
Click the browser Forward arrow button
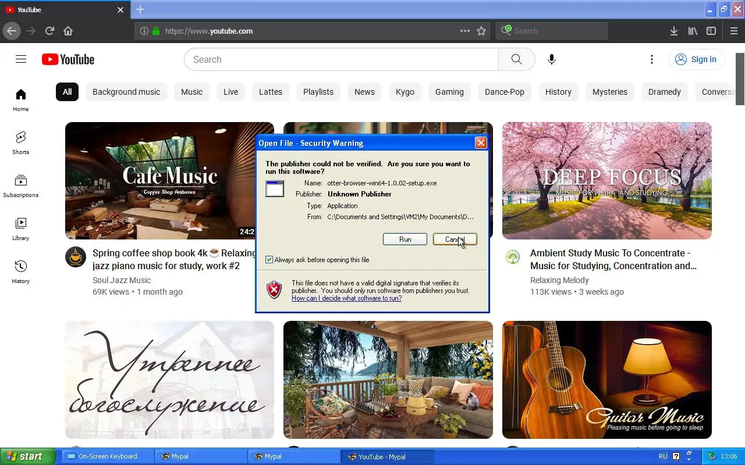pos(31,31)
